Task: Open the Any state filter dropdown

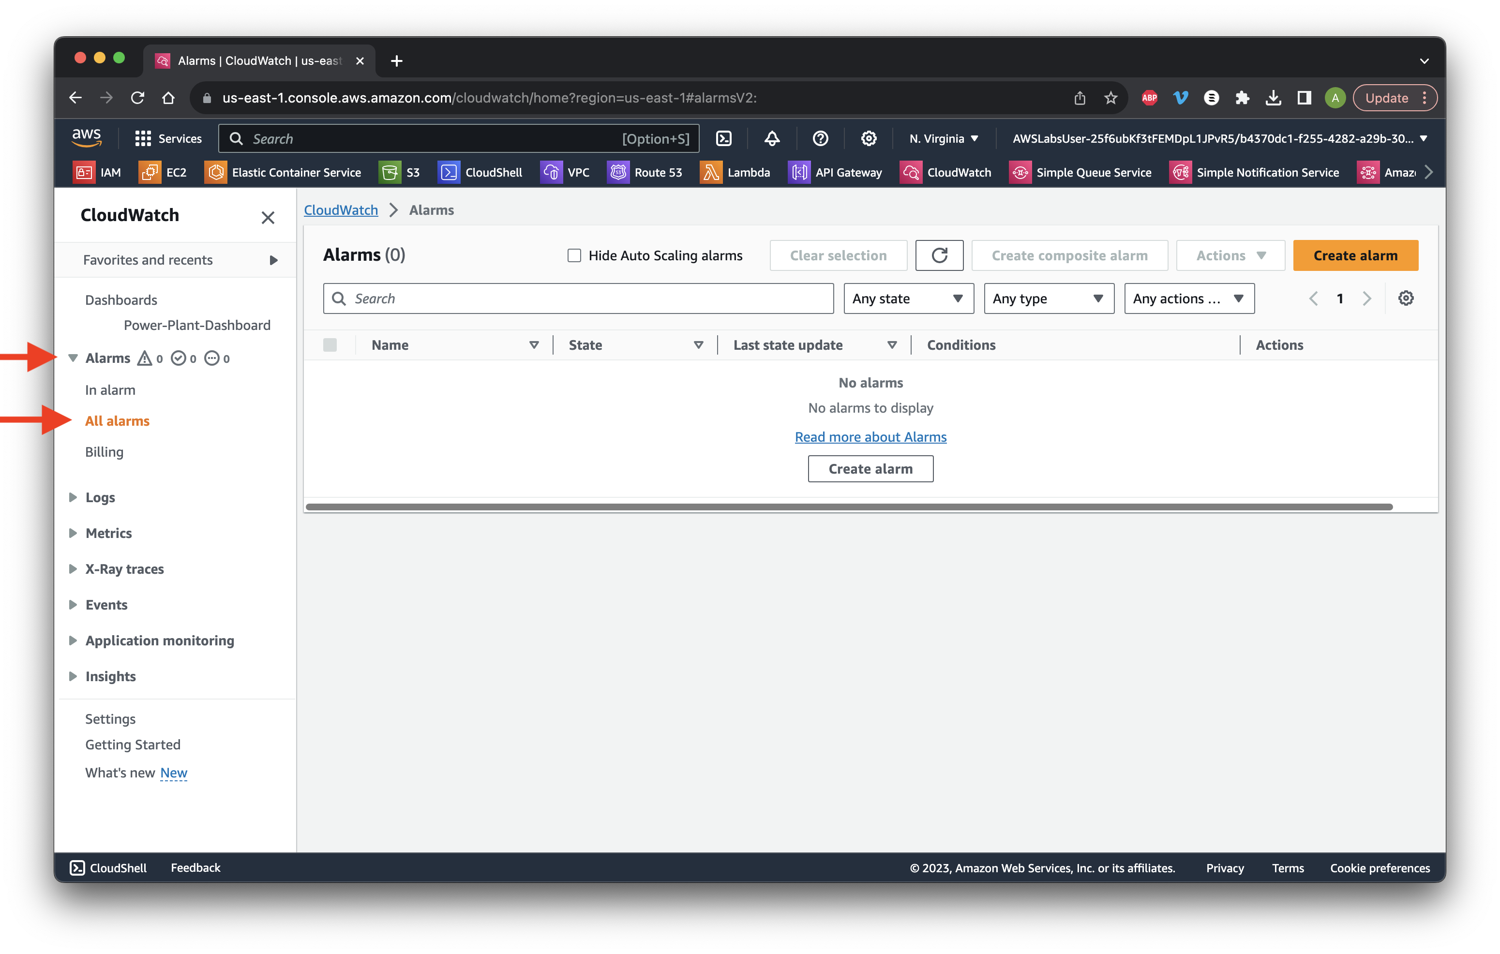Action: [x=909, y=299]
